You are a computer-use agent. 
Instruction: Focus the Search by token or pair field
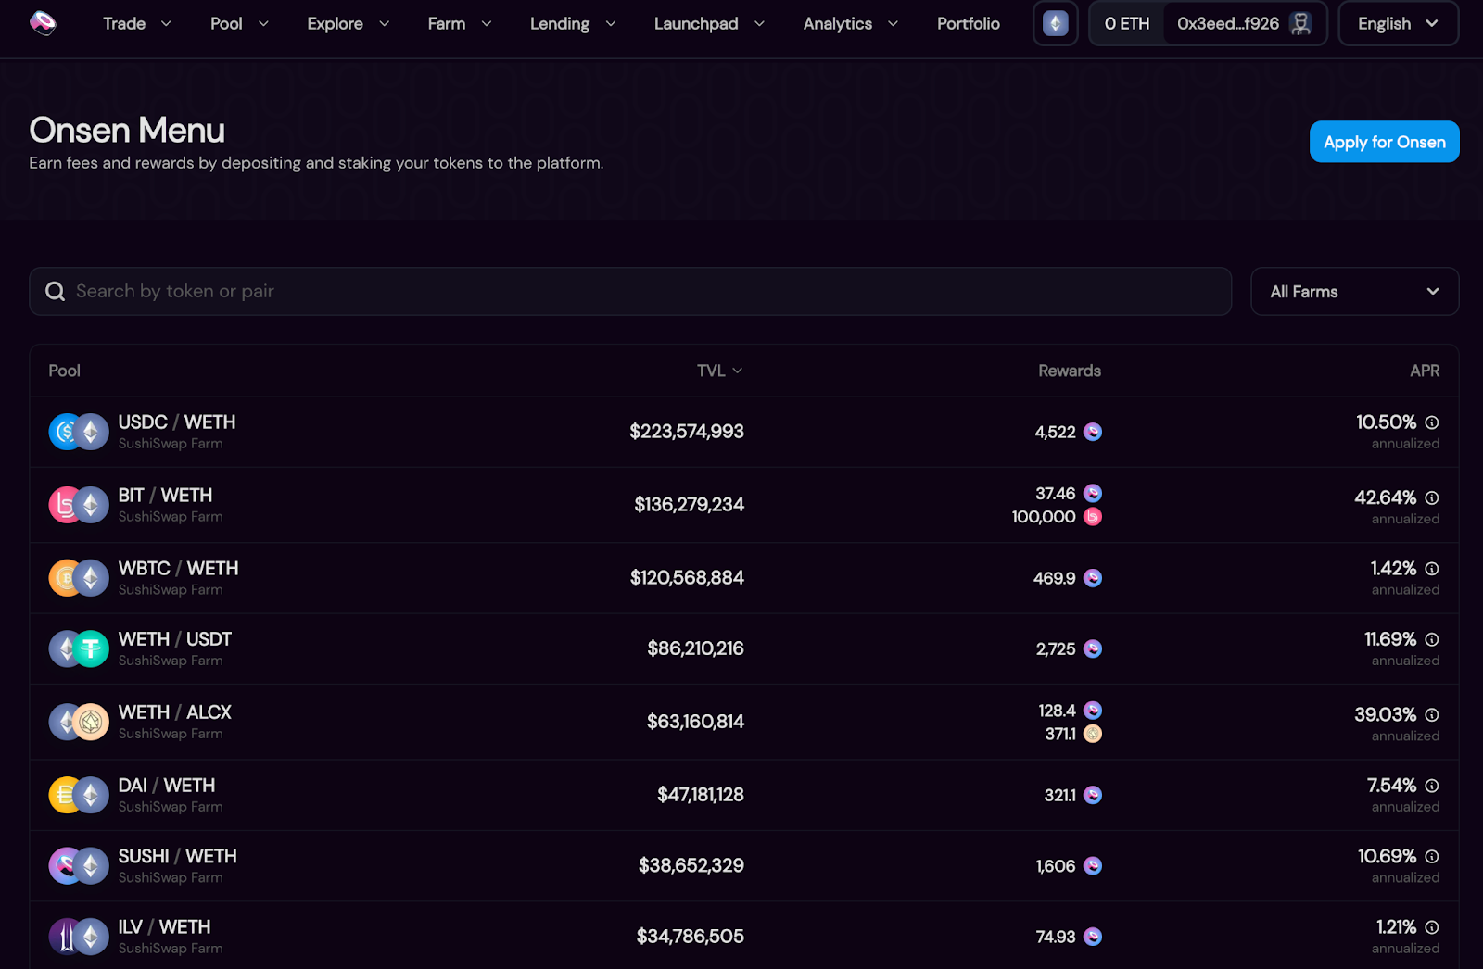pos(630,292)
